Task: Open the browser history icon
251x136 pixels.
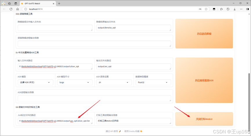Action: point(228,9)
